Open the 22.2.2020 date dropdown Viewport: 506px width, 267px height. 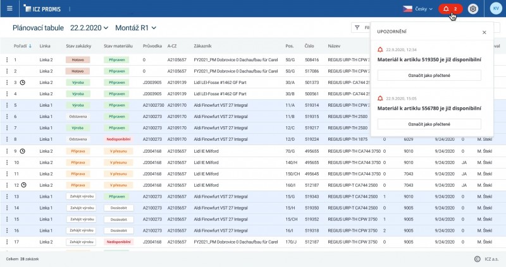89,28
